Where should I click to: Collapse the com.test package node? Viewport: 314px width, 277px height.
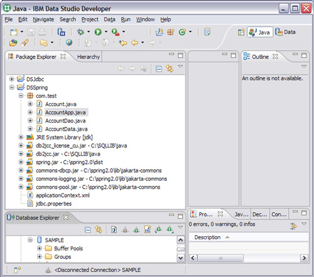21,95
